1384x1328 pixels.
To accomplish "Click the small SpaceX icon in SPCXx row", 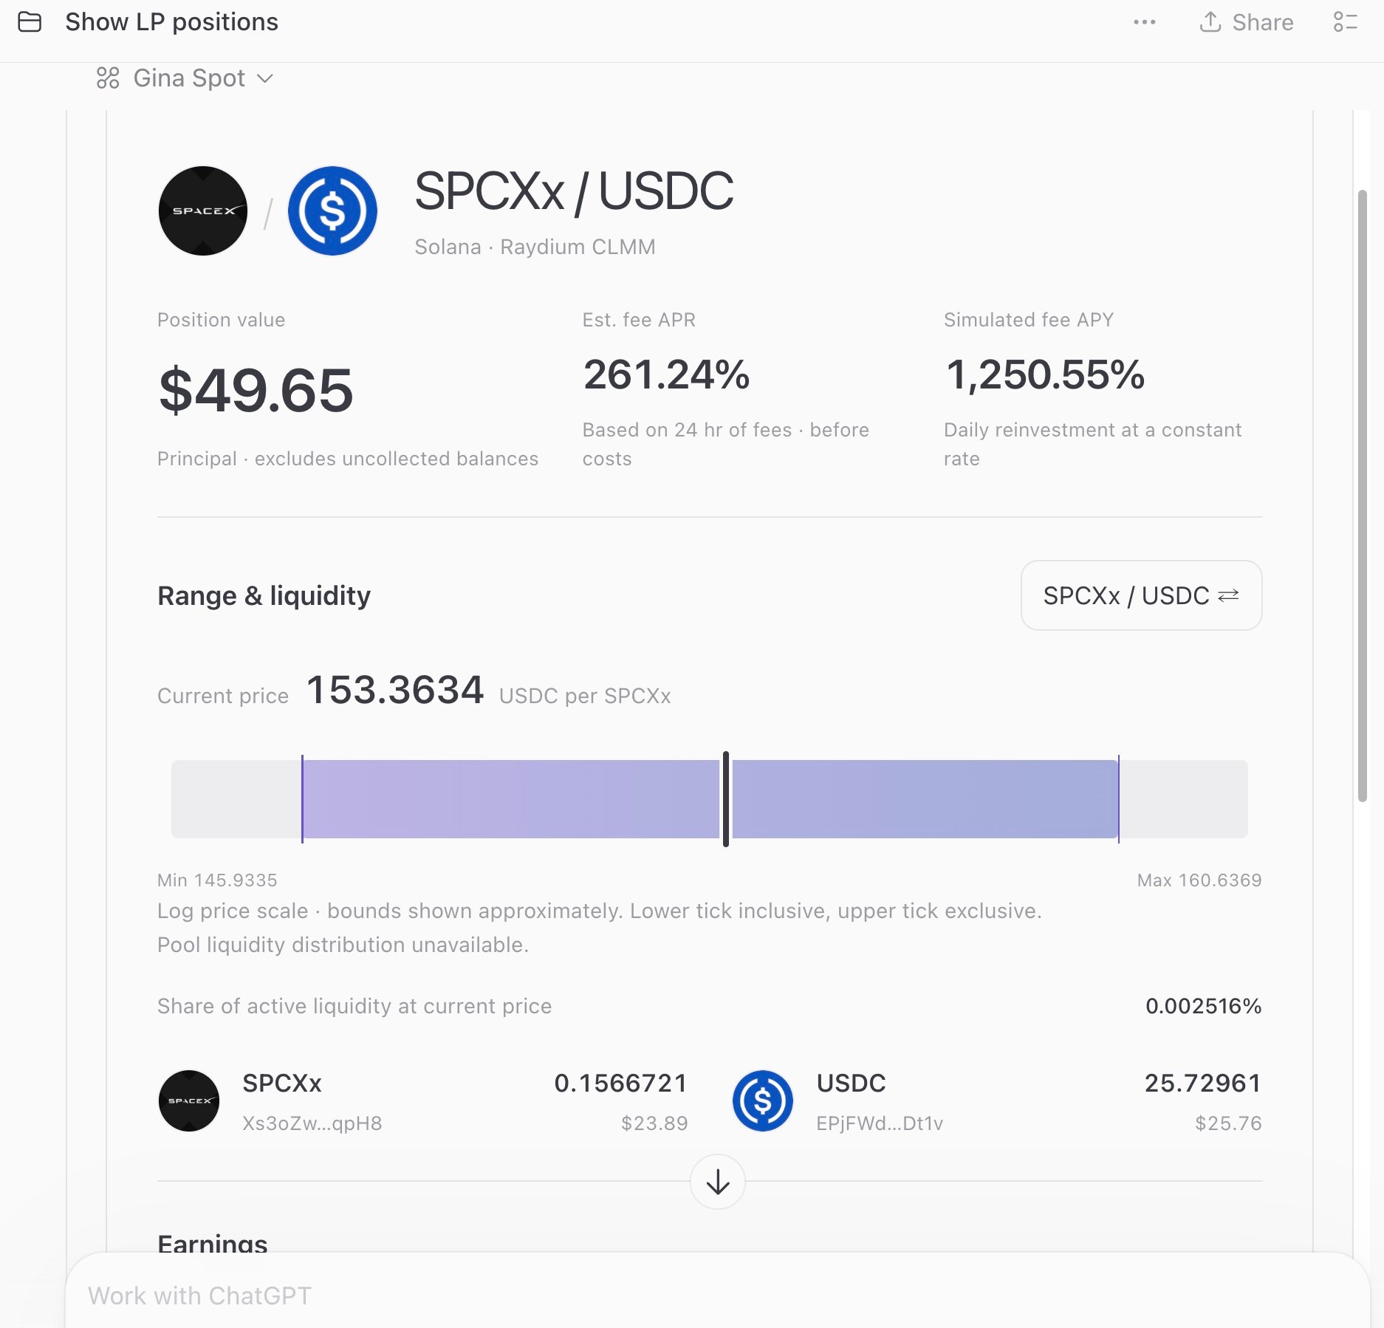I will [x=189, y=1101].
